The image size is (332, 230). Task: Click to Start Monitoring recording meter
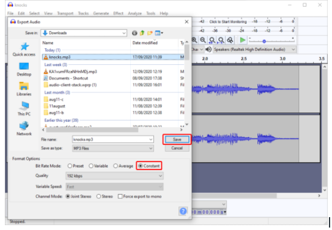click(x=228, y=22)
